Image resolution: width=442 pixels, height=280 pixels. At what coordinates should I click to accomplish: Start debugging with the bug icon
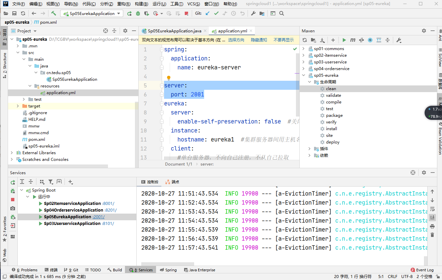click(x=137, y=13)
